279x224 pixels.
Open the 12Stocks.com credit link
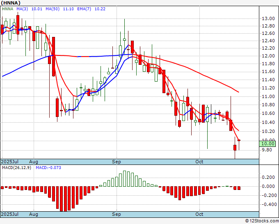(262, 221)
